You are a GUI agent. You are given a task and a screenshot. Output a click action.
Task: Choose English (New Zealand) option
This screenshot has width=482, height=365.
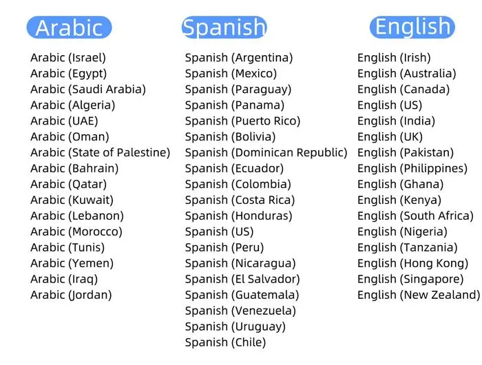[x=419, y=295]
